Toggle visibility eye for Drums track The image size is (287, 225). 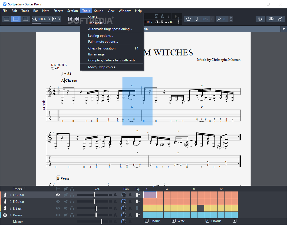pos(58,215)
